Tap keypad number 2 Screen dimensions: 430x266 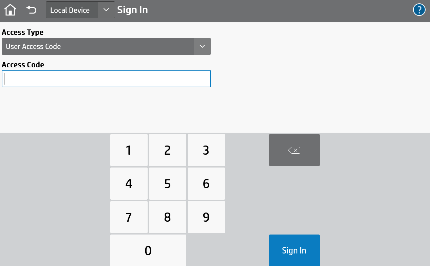(167, 150)
